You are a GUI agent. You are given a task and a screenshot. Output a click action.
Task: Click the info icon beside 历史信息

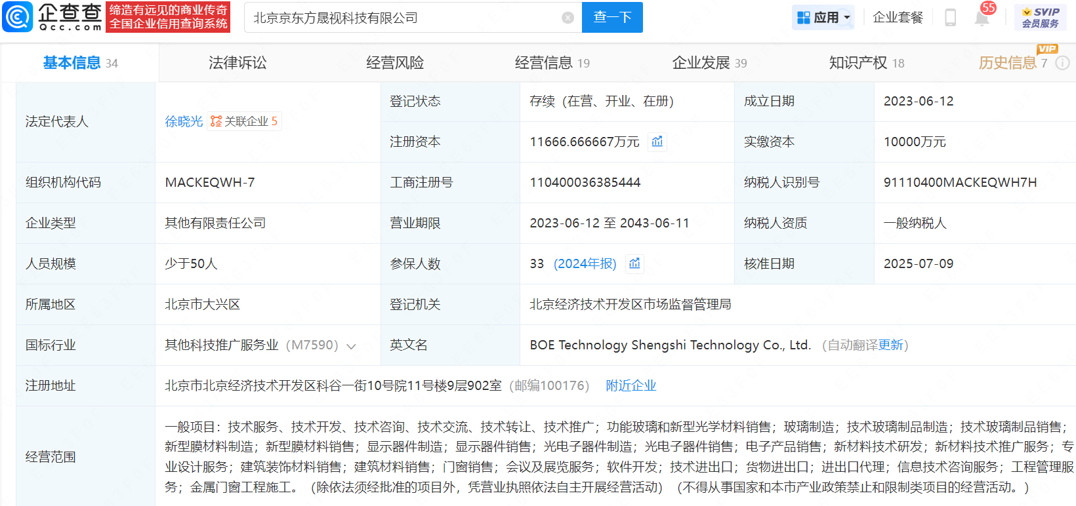pyautogui.click(x=1062, y=63)
